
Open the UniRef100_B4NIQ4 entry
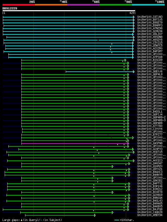tap(150, 198)
